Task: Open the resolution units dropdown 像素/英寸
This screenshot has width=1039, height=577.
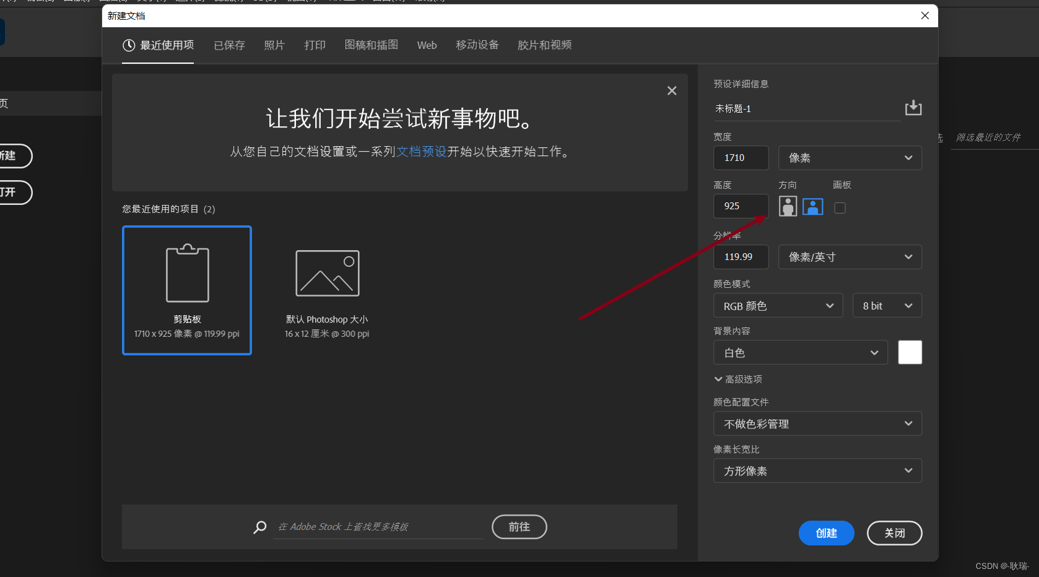Action: click(x=850, y=256)
